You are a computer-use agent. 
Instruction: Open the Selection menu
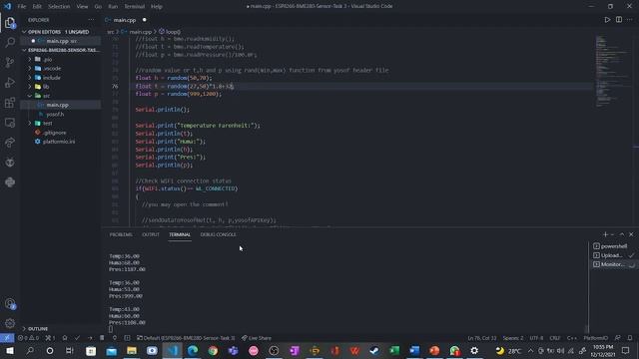point(59,7)
